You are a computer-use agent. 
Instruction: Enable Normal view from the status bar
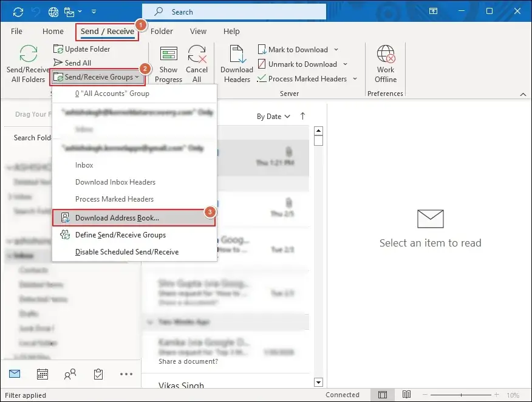383,395
